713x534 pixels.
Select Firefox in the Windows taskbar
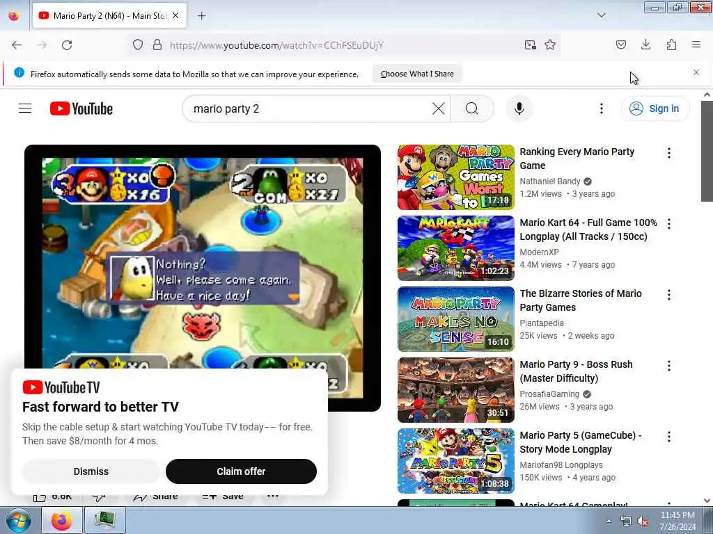pos(61,520)
